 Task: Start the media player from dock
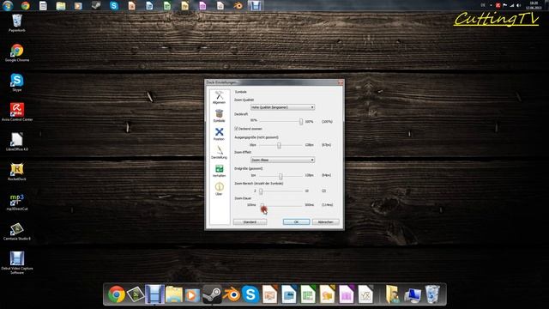point(192,294)
